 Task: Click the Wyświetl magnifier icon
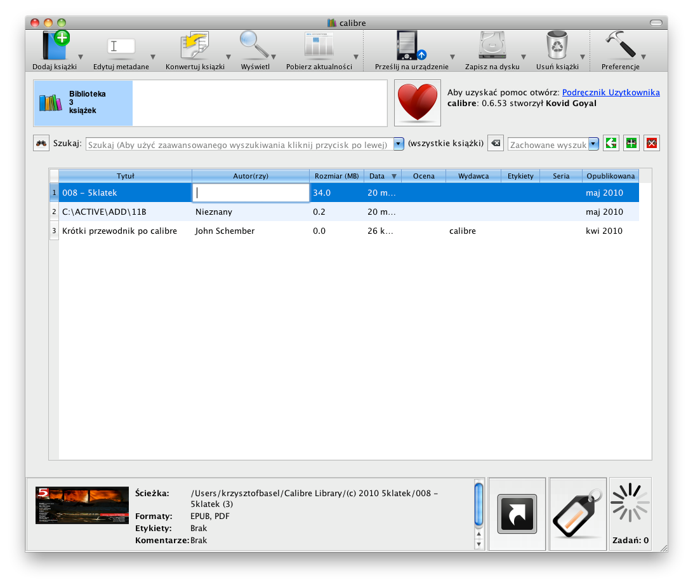[254, 45]
